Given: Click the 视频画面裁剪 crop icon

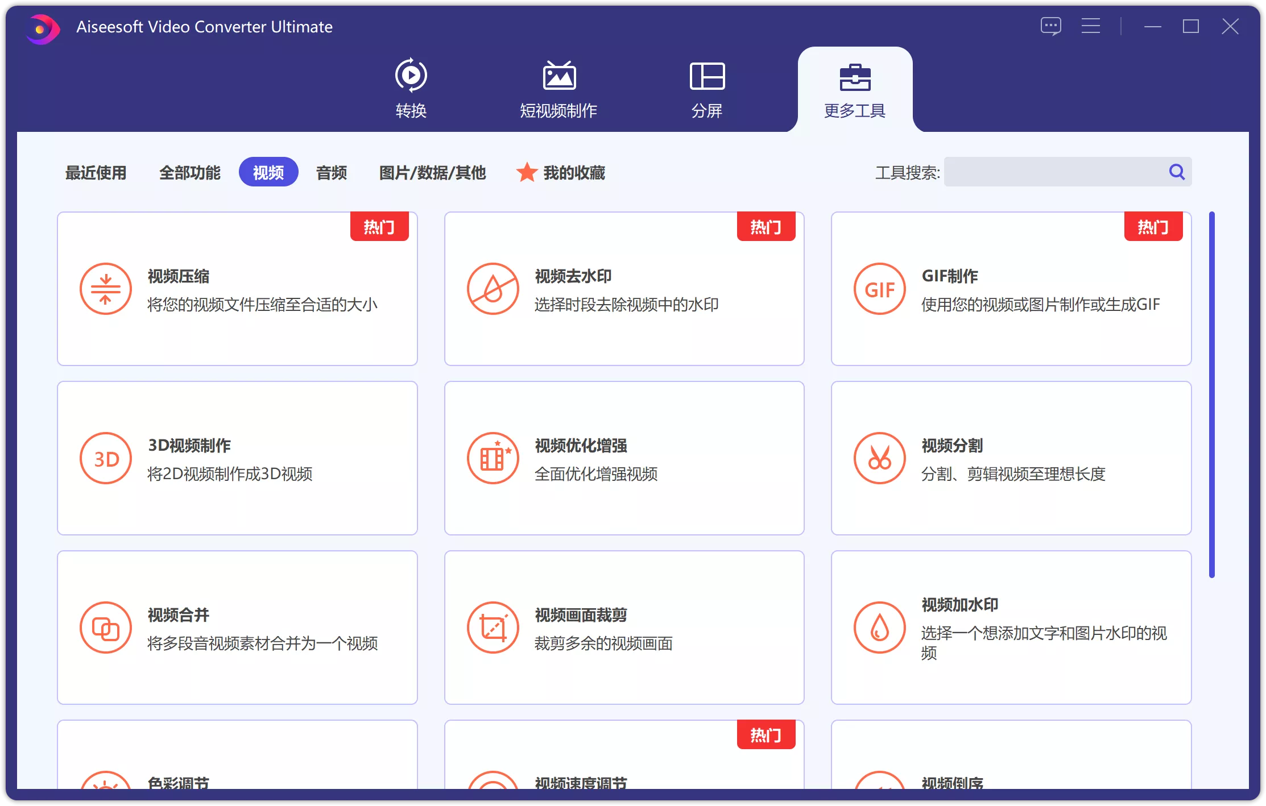Looking at the screenshot, I should pyautogui.click(x=493, y=628).
